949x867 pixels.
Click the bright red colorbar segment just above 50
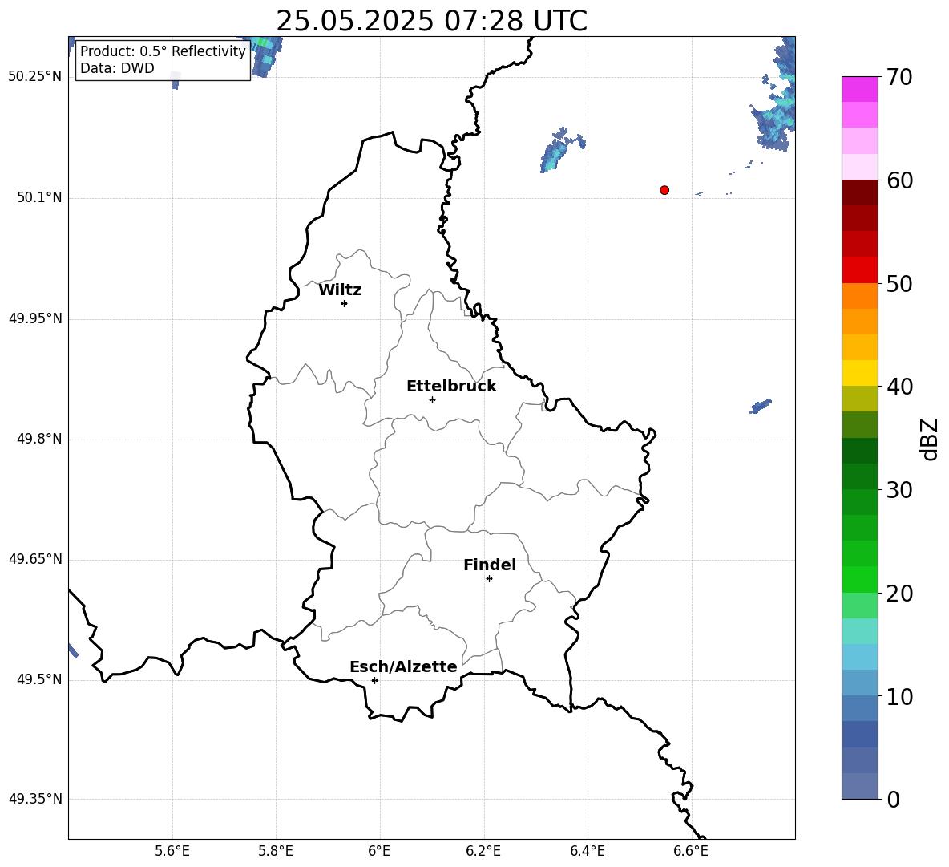click(860, 270)
